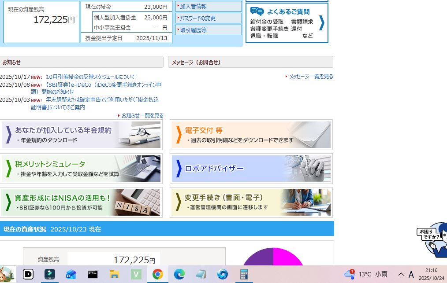Toggle the IME input mode indicator A
This screenshot has width=447, height=283.
[x=411, y=275]
